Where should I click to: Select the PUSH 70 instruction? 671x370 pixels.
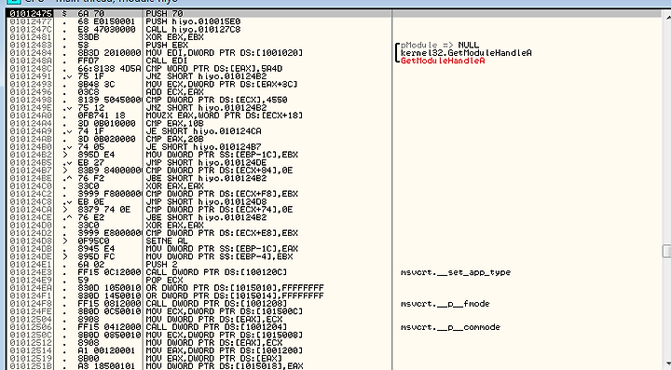click(164, 14)
